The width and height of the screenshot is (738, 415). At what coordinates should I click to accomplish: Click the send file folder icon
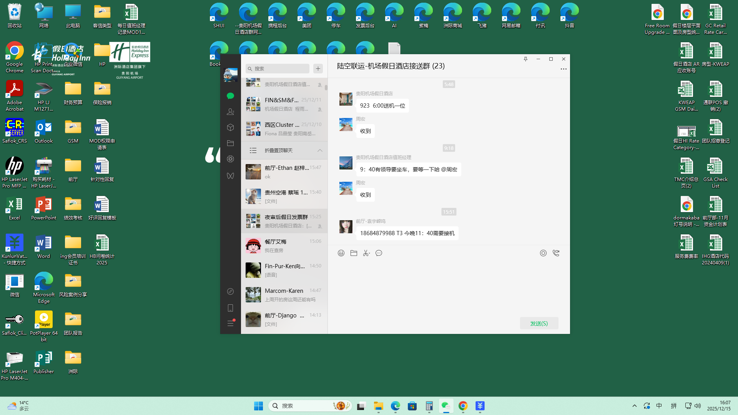tap(354, 253)
